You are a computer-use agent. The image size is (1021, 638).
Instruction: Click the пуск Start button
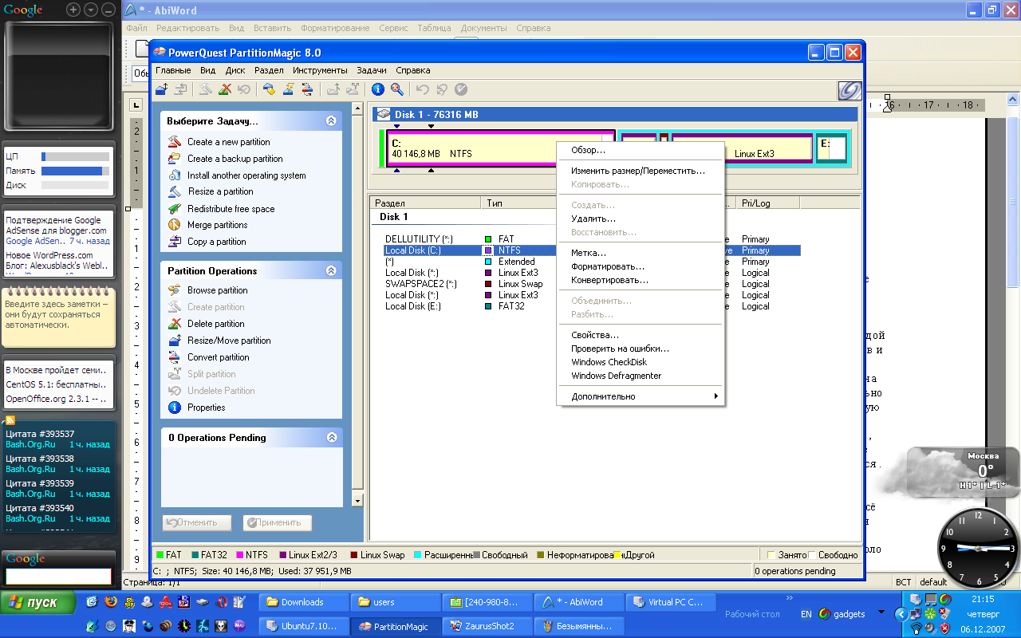[38, 603]
